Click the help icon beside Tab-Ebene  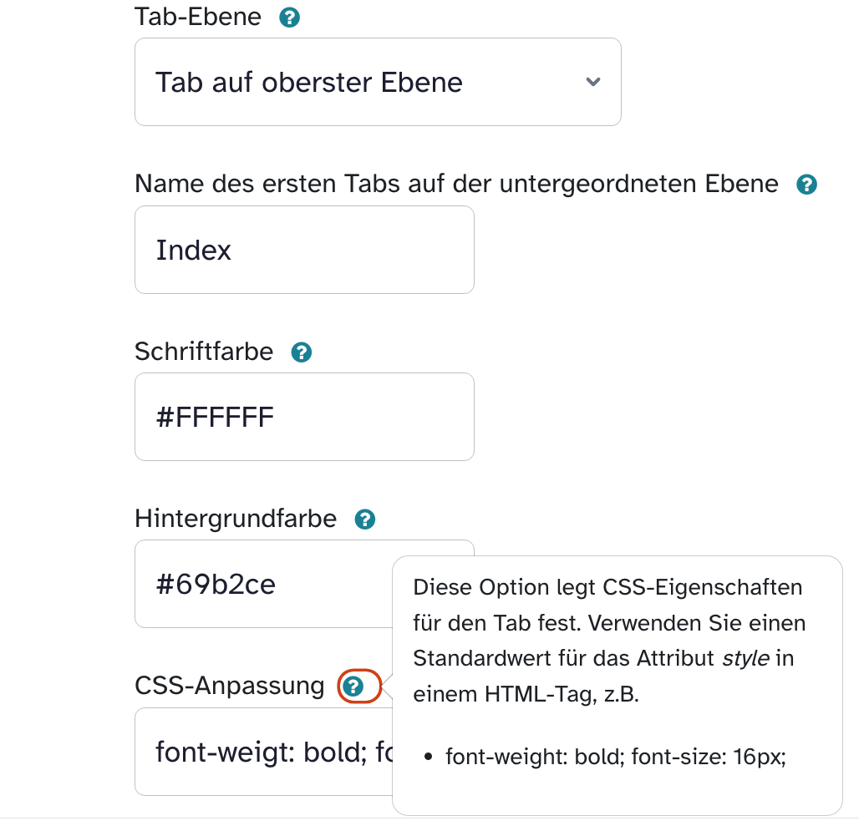(x=289, y=18)
